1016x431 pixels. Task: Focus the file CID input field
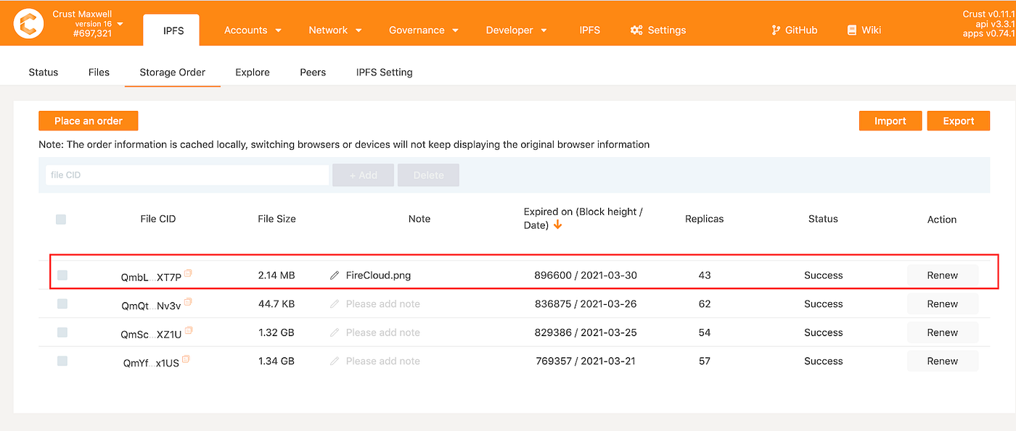coord(187,175)
